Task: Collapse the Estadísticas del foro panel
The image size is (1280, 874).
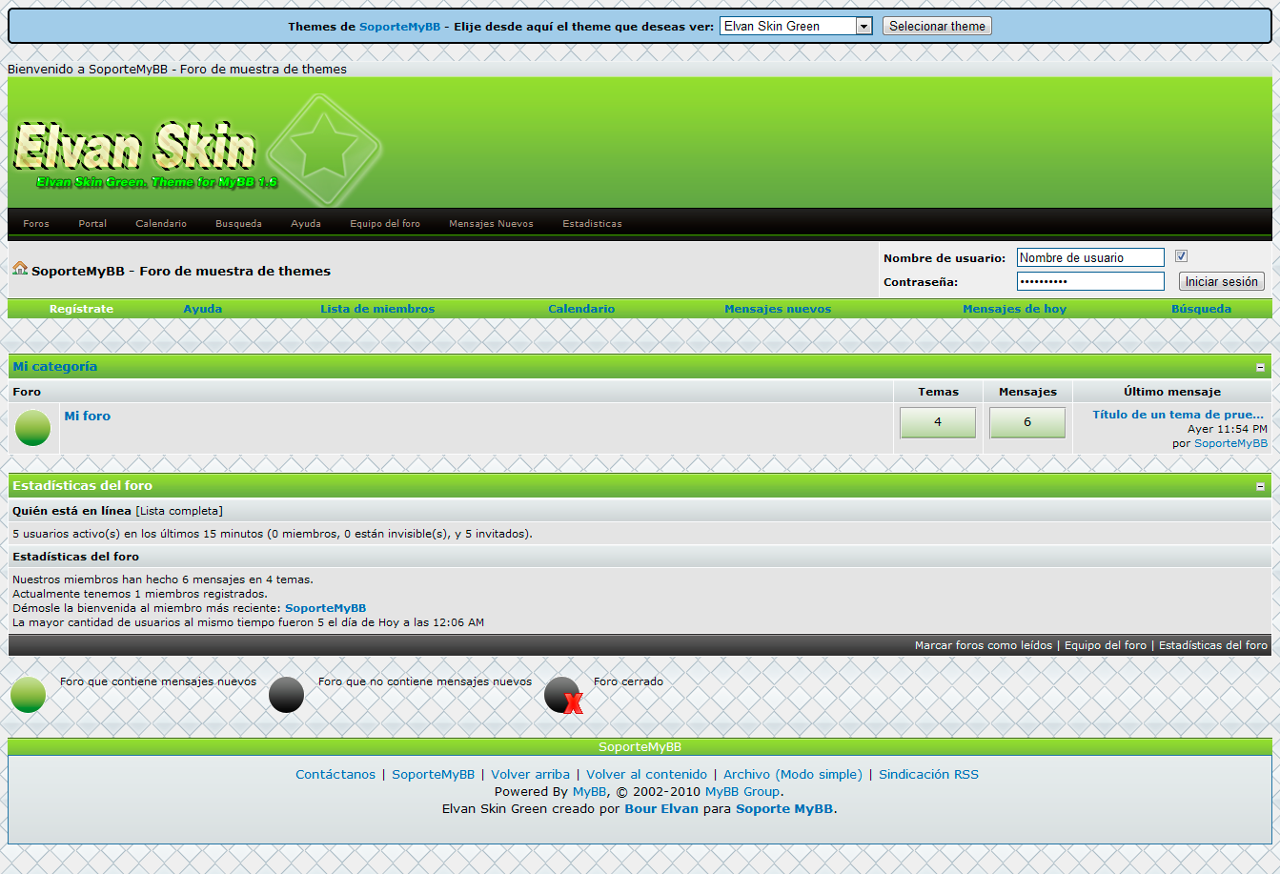Action: 1260,487
